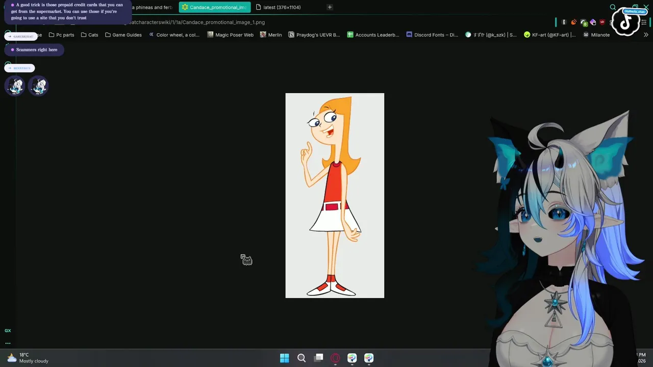Screen dimensions: 653x367
Task: Launch Opera GX from the taskbar
Action: coord(335,358)
